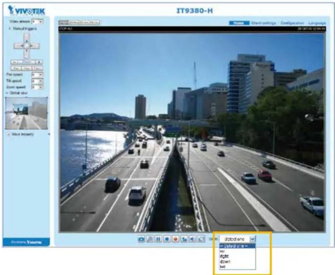Image resolution: width=335 pixels, height=275 pixels.
Task: Pause the live video stream
Action: [158, 239]
